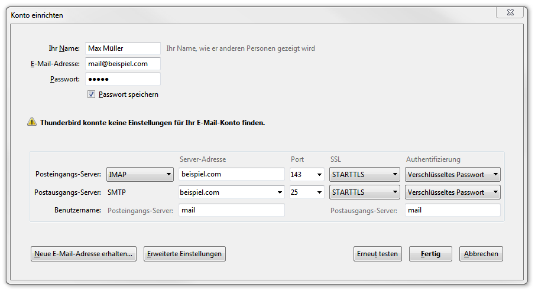The height and width of the screenshot is (291, 535).
Task: Open incoming server Authentifizierung dropdown
Action: pyautogui.click(x=452, y=175)
